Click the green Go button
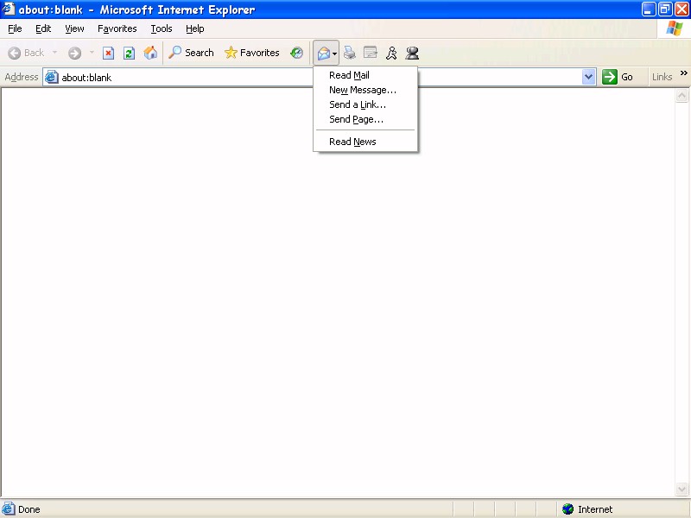This screenshot has height=518, width=691. point(618,77)
